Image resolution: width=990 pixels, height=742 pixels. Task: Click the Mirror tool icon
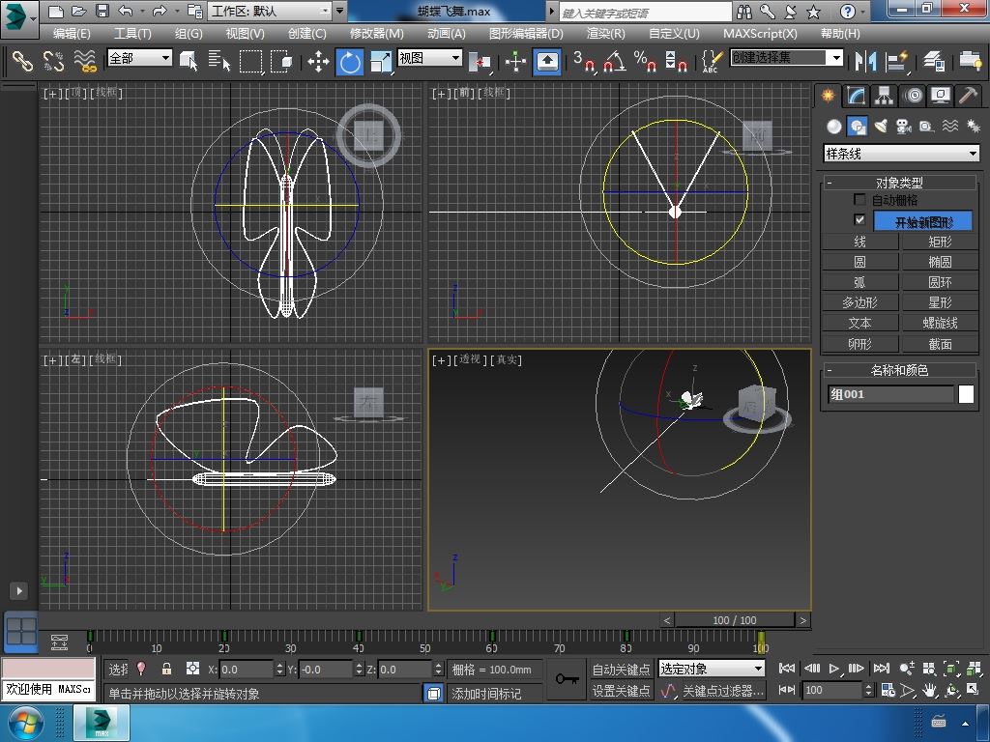point(863,62)
